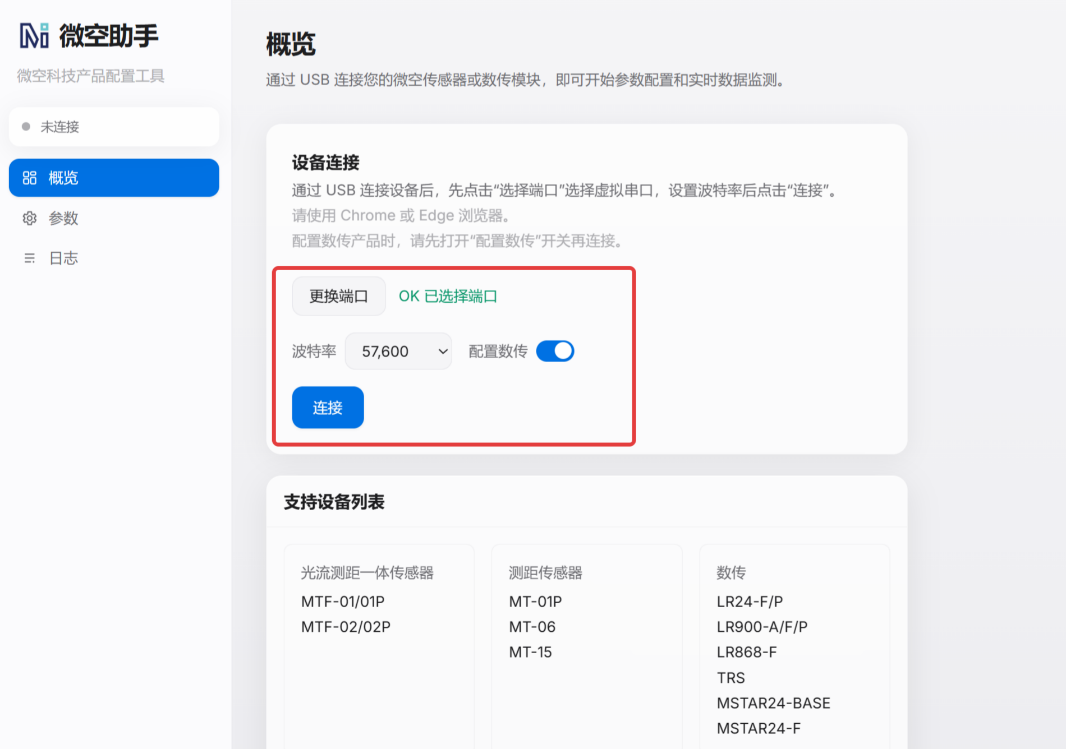
Task: Click the 支持设备列表 heading
Action: pos(334,502)
